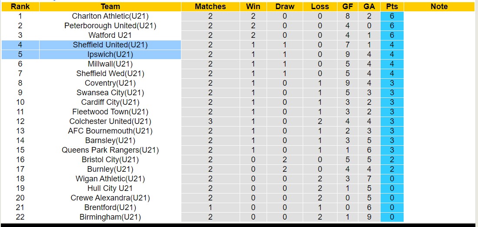Select Birmingham(U21) in the last row
Image resolution: width=478 pixels, height=227 pixels.
pos(110,217)
